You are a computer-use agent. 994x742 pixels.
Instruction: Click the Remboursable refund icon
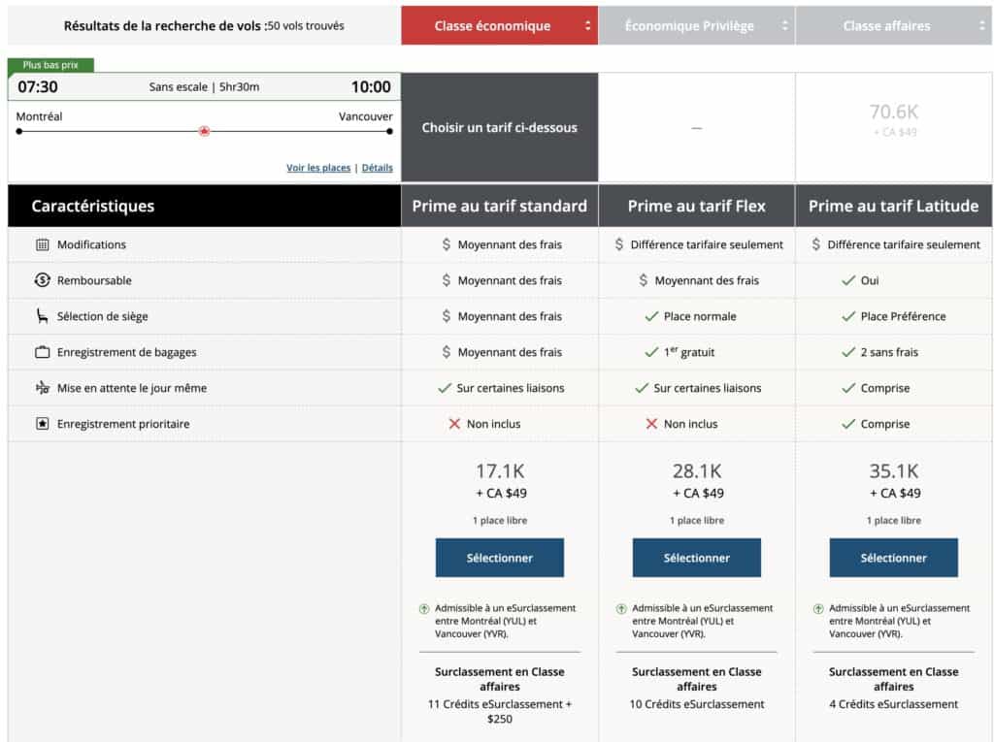coord(42,281)
